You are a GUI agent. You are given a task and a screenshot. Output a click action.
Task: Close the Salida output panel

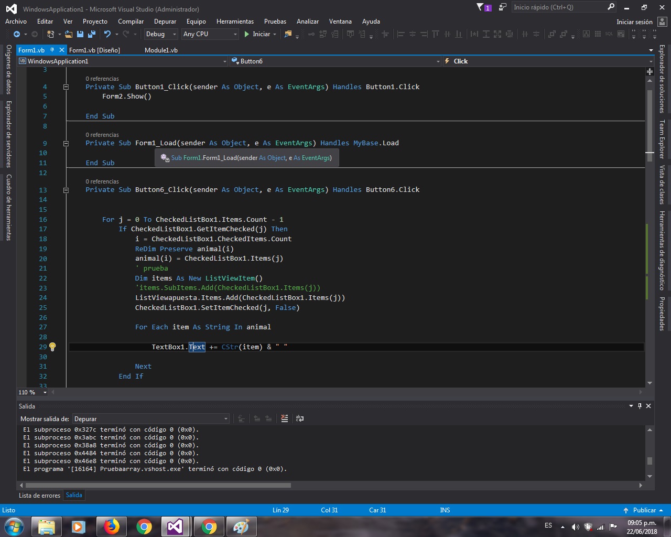[x=648, y=406]
